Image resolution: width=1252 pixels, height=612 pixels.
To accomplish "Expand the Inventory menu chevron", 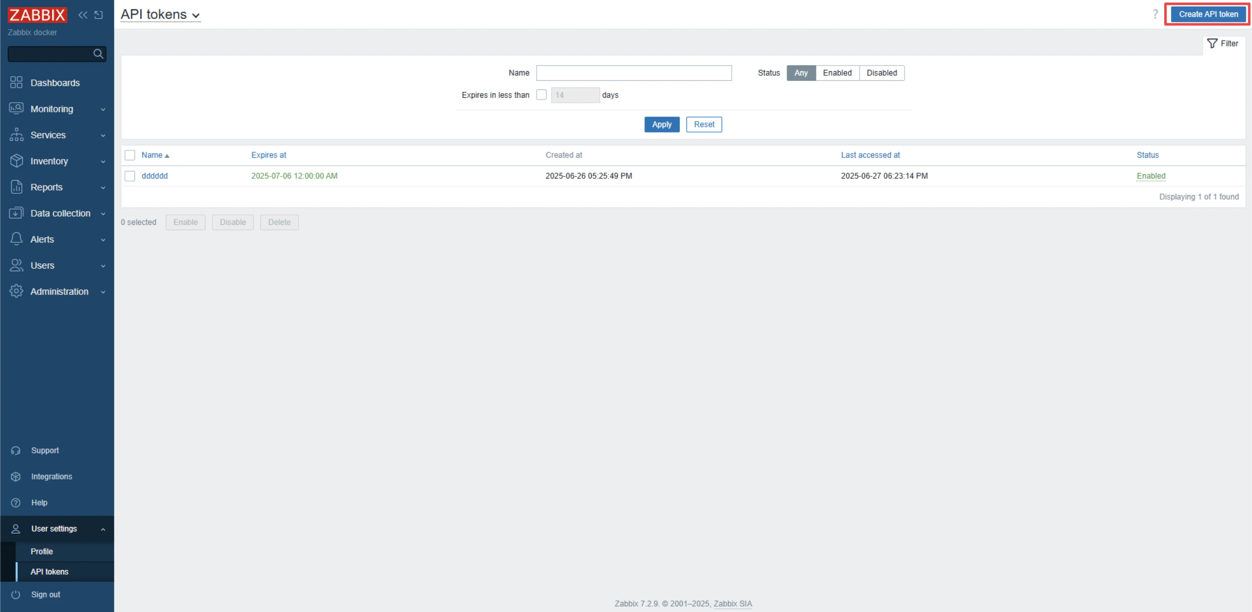I will [103, 161].
